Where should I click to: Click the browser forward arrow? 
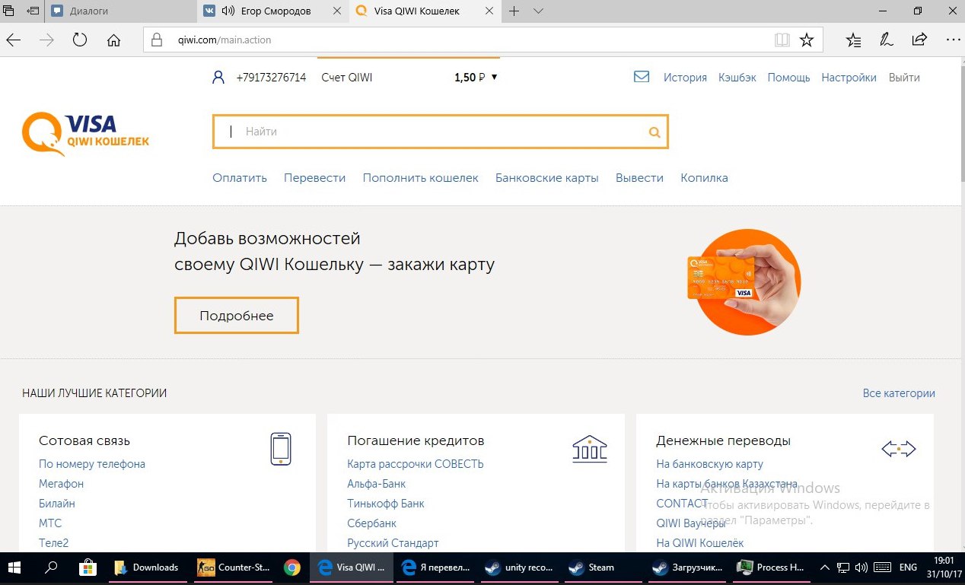coord(47,40)
